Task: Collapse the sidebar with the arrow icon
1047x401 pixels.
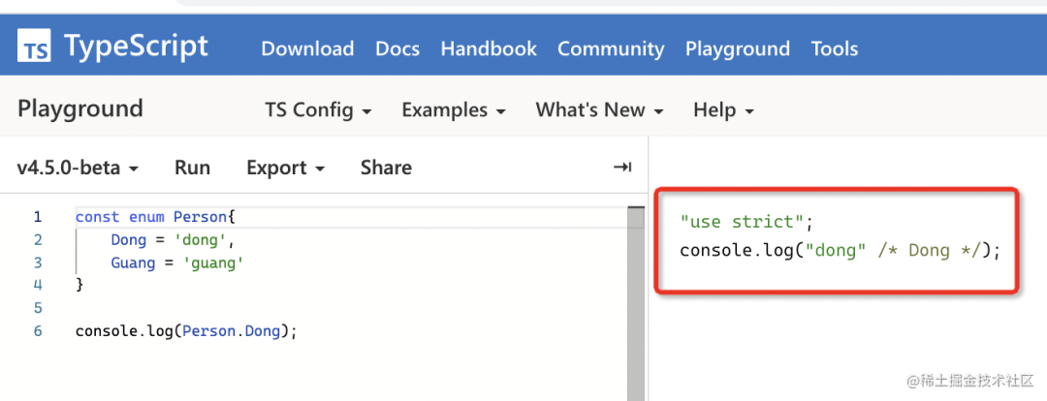Action: 622,168
